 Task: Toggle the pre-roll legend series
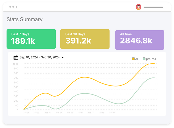pos(149,59)
